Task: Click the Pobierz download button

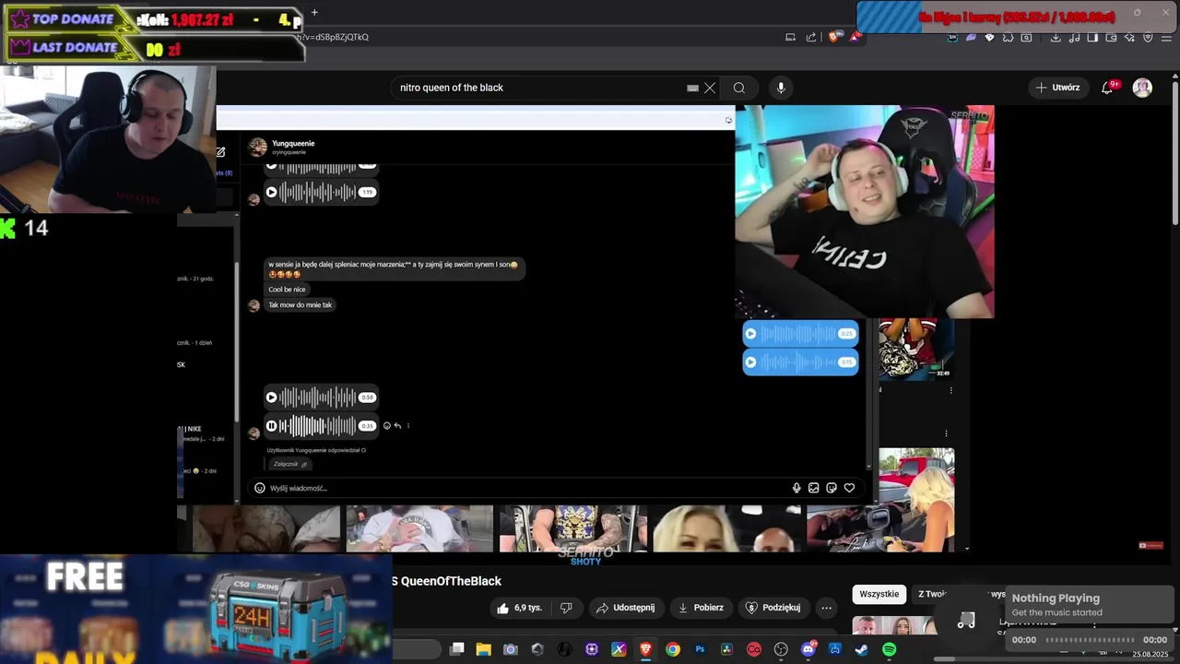Action: tap(701, 608)
